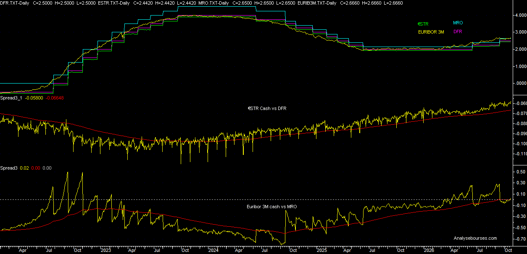Click the '€STR Cash vs DFR' panel title
This screenshot has height=254, width=527.
click(x=267, y=108)
